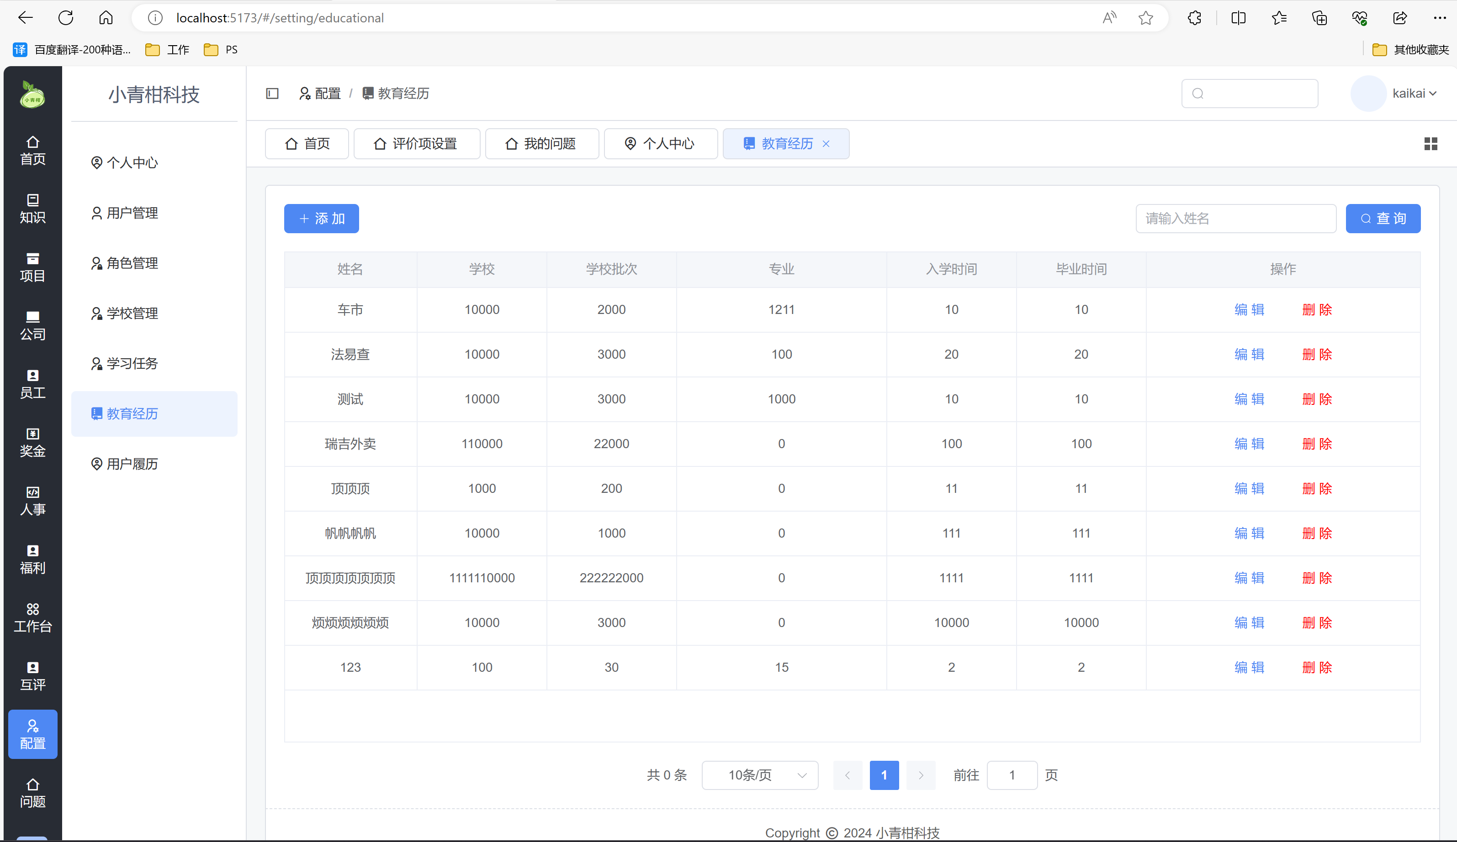Click the grid layout icon beside the tabs
1457x842 pixels.
[1431, 144]
